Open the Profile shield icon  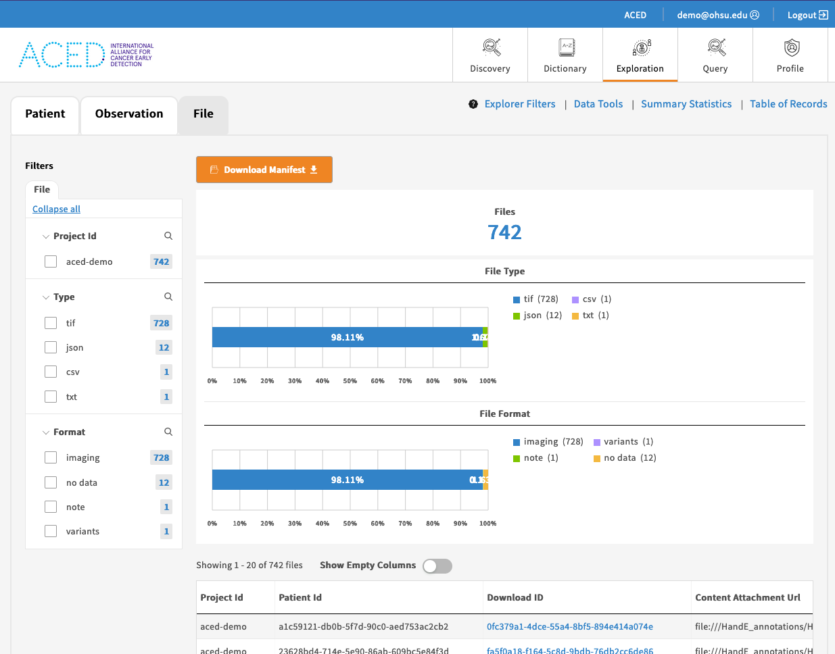click(791, 47)
